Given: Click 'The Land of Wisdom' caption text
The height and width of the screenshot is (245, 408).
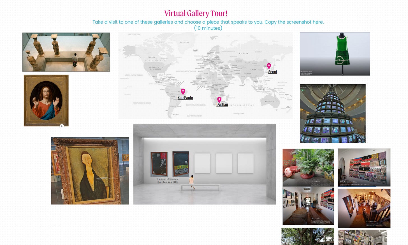Looking at the screenshot, I should [167, 179].
